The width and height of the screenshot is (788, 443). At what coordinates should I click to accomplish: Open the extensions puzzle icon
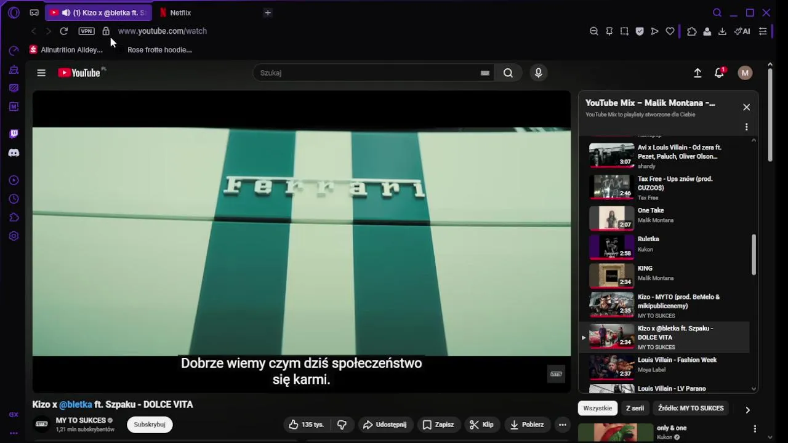[692, 31]
